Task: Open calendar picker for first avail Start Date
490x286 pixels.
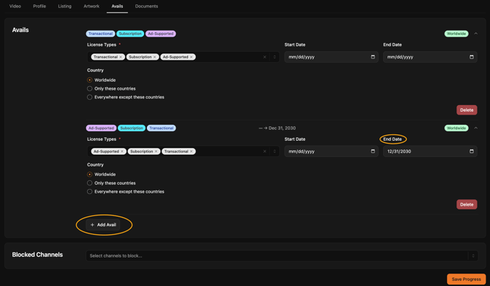Action: pos(373,57)
